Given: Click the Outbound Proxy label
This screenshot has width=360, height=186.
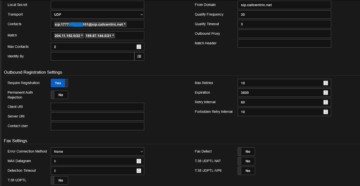Looking at the screenshot, I should [207, 34].
